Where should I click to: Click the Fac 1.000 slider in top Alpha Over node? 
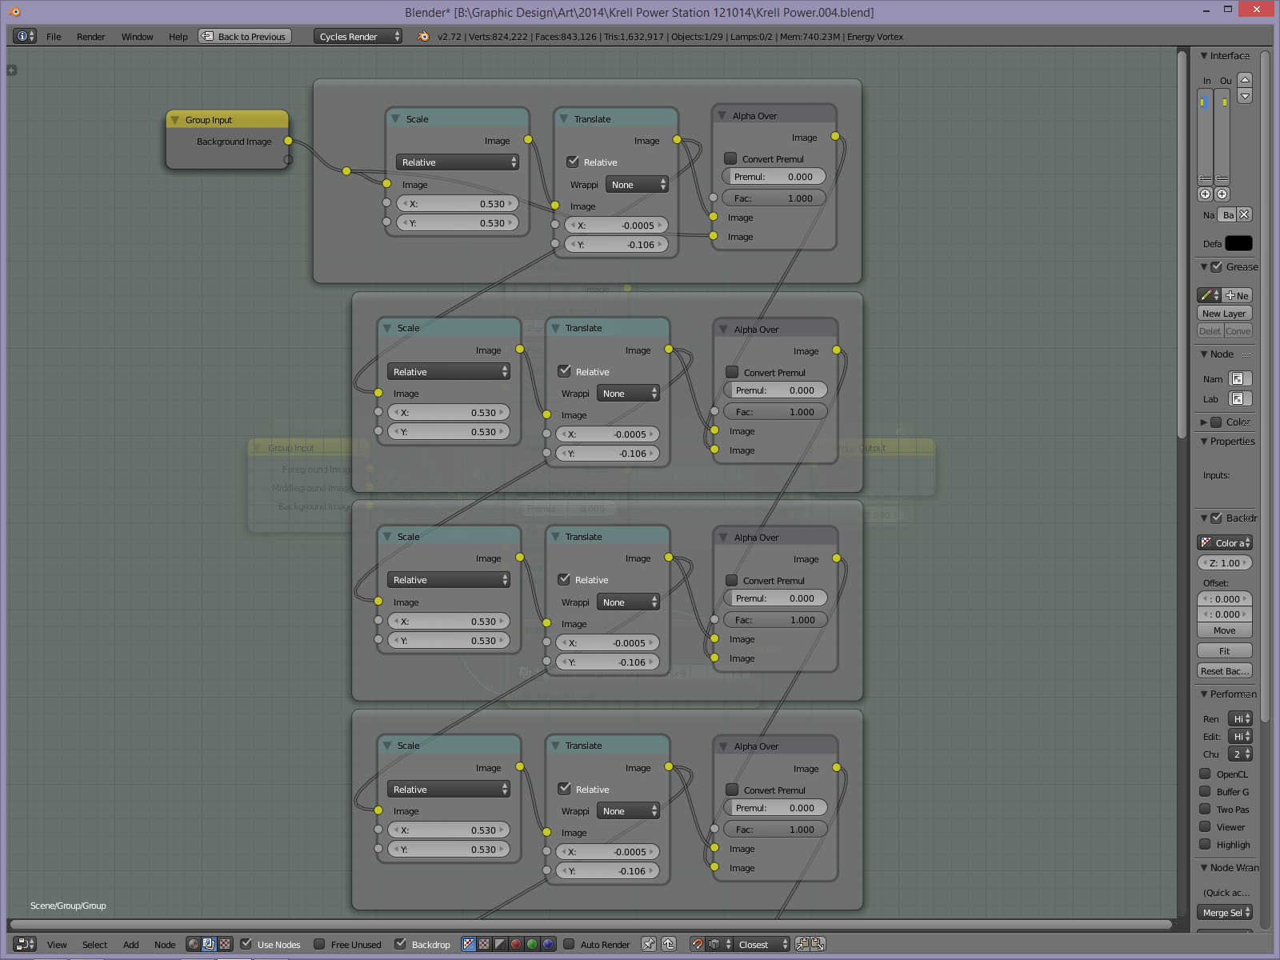click(x=774, y=198)
